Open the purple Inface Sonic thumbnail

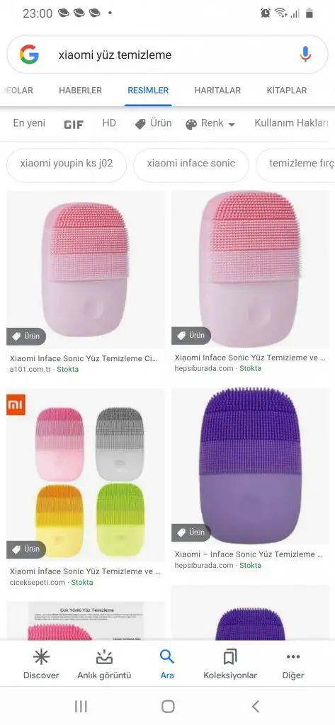pos(250,466)
